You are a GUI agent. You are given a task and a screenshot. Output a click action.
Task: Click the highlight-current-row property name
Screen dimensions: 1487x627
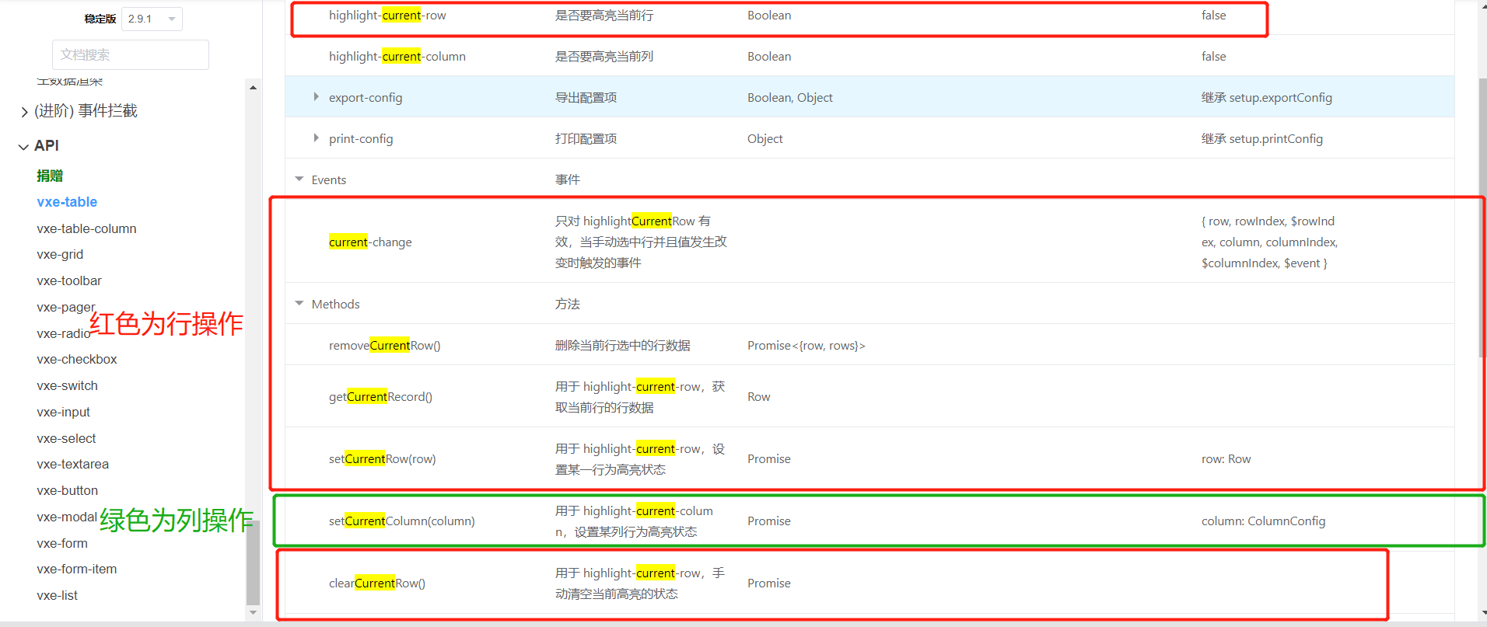387,16
